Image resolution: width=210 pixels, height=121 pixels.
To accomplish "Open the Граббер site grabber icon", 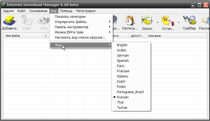I will (x=189, y=20).
